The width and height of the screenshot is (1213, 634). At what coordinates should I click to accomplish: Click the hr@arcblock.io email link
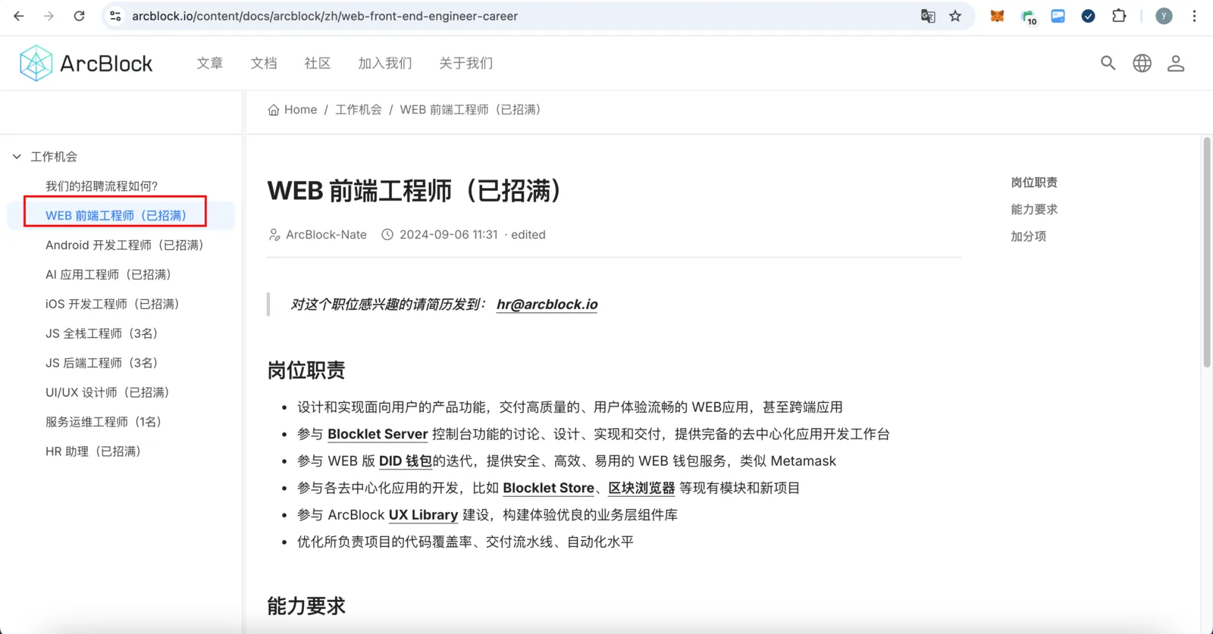click(x=547, y=305)
